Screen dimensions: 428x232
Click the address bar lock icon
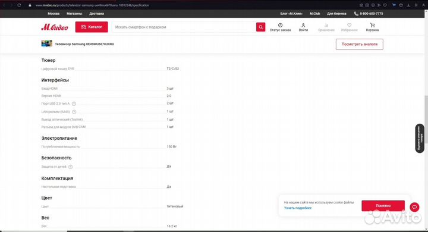pyautogui.click(x=30, y=5)
